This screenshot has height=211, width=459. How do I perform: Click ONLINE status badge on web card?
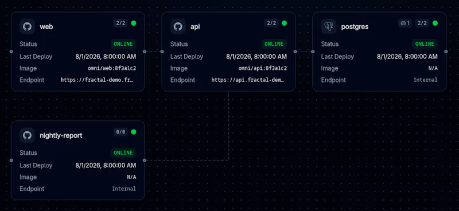click(123, 44)
